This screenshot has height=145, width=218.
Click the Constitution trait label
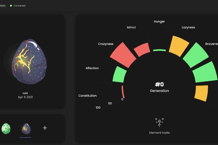[x=87, y=96]
